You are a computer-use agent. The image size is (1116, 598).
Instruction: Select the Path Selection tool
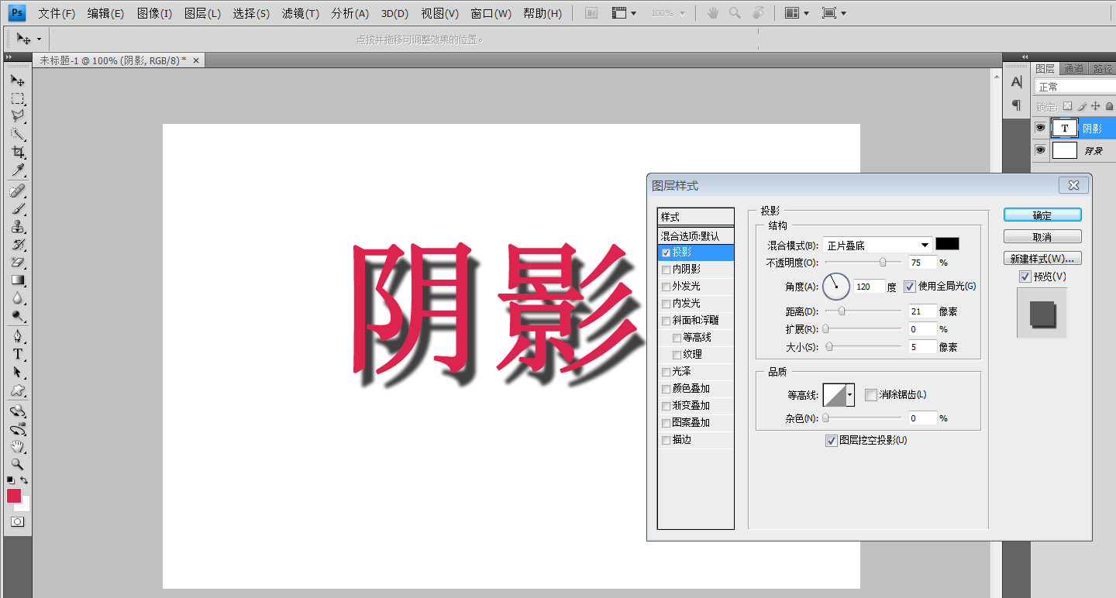[x=17, y=372]
